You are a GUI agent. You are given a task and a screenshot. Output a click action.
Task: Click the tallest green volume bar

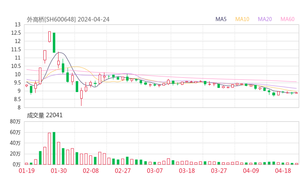click(54, 148)
